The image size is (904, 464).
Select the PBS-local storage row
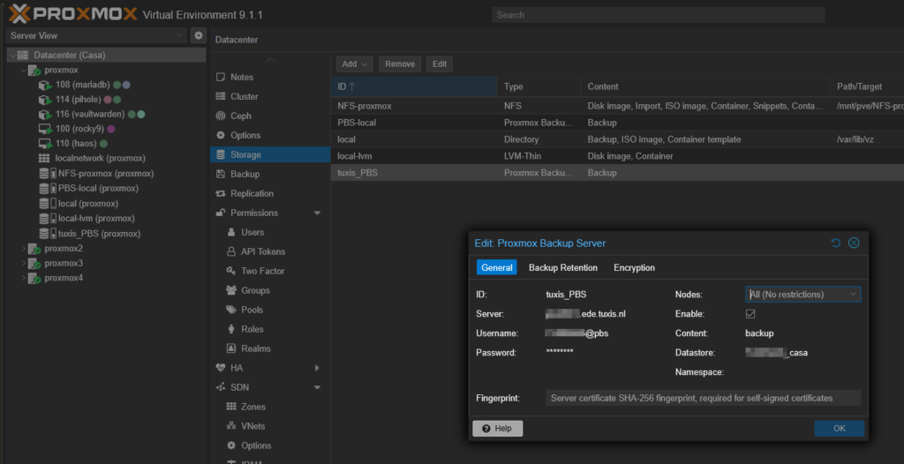[617, 123]
